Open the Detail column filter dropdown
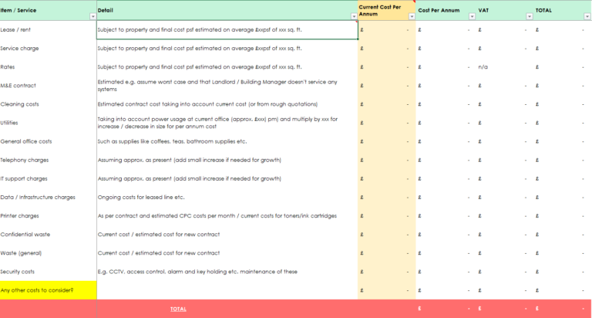 pos(354,16)
